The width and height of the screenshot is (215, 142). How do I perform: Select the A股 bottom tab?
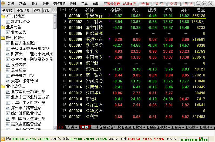pyautogui.click(x=85, y=127)
